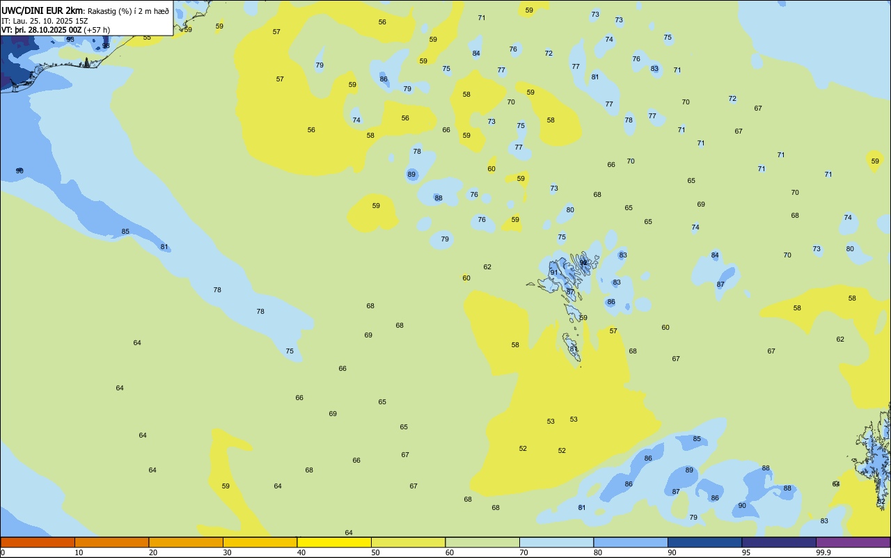Click the '70' tick label on the legend scale
Viewport: 891px width, 558px height.
tap(523, 552)
